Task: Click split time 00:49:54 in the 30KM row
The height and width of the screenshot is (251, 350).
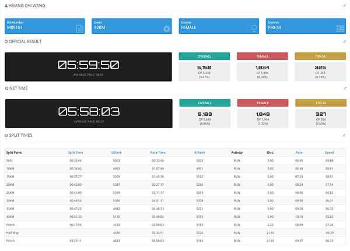Action: pyautogui.click(x=75, y=200)
